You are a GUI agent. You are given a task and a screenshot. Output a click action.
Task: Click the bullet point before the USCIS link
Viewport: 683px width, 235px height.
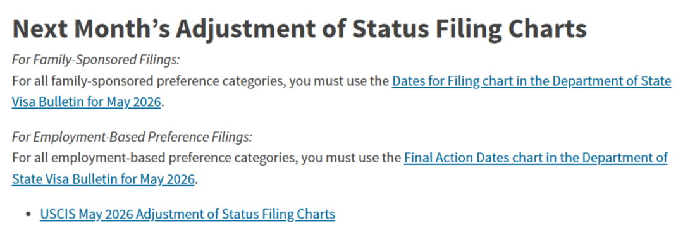28,215
